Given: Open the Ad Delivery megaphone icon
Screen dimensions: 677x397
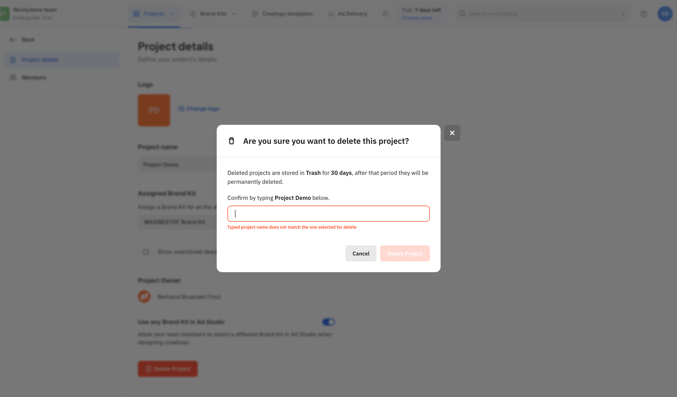Looking at the screenshot, I should pyautogui.click(x=331, y=14).
